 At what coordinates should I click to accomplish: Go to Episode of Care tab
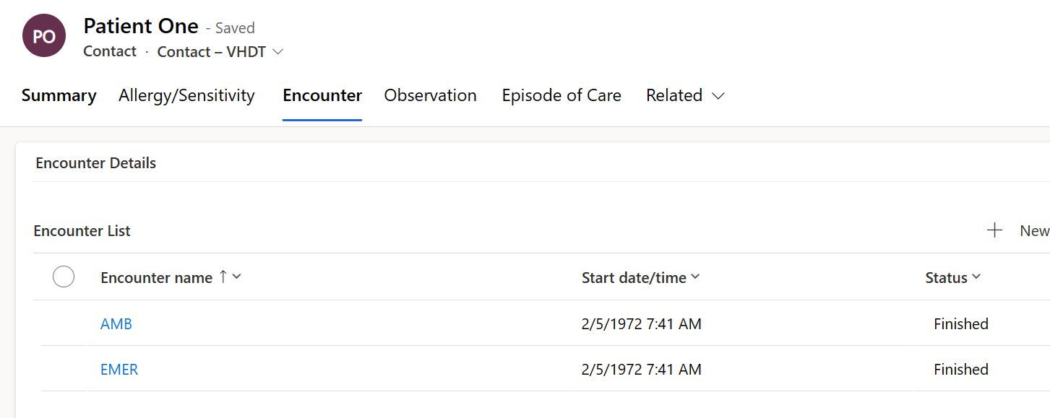coord(561,95)
